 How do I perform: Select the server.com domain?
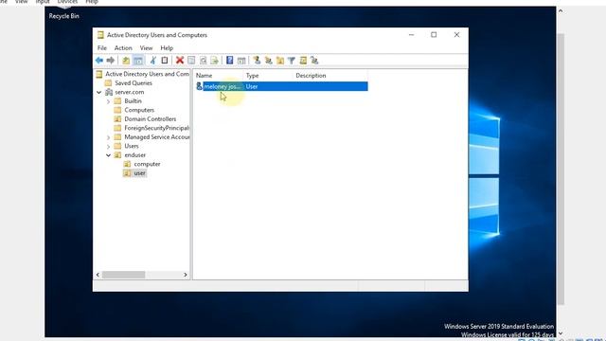click(130, 92)
